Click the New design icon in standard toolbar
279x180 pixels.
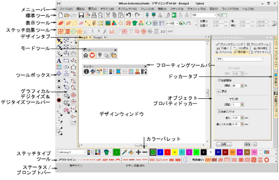[x=60, y=15]
